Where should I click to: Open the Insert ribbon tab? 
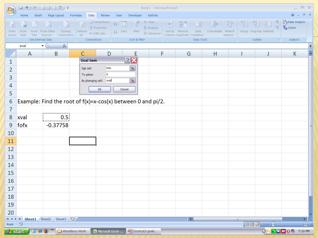click(38, 15)
